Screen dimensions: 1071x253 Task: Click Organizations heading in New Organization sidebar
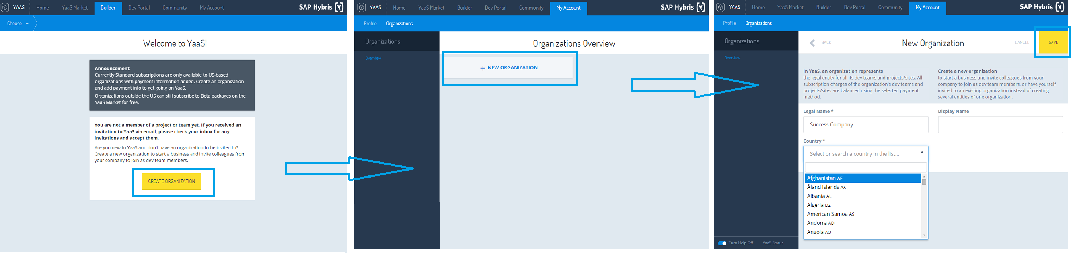pos(742,41)
